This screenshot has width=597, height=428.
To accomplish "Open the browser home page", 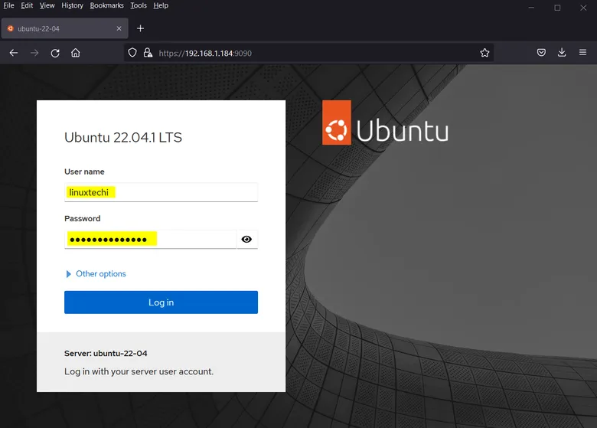I will click(76, 53).
